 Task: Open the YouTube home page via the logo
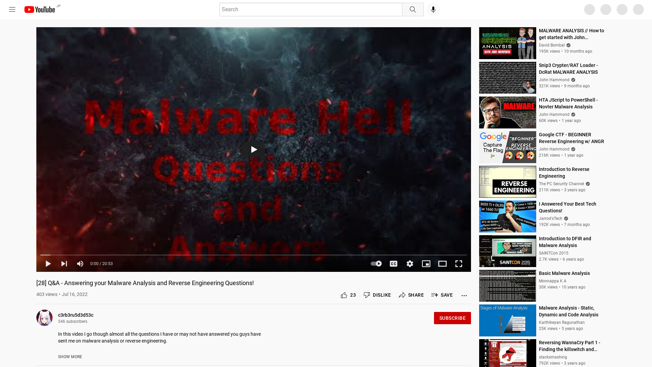click(40, 9)
